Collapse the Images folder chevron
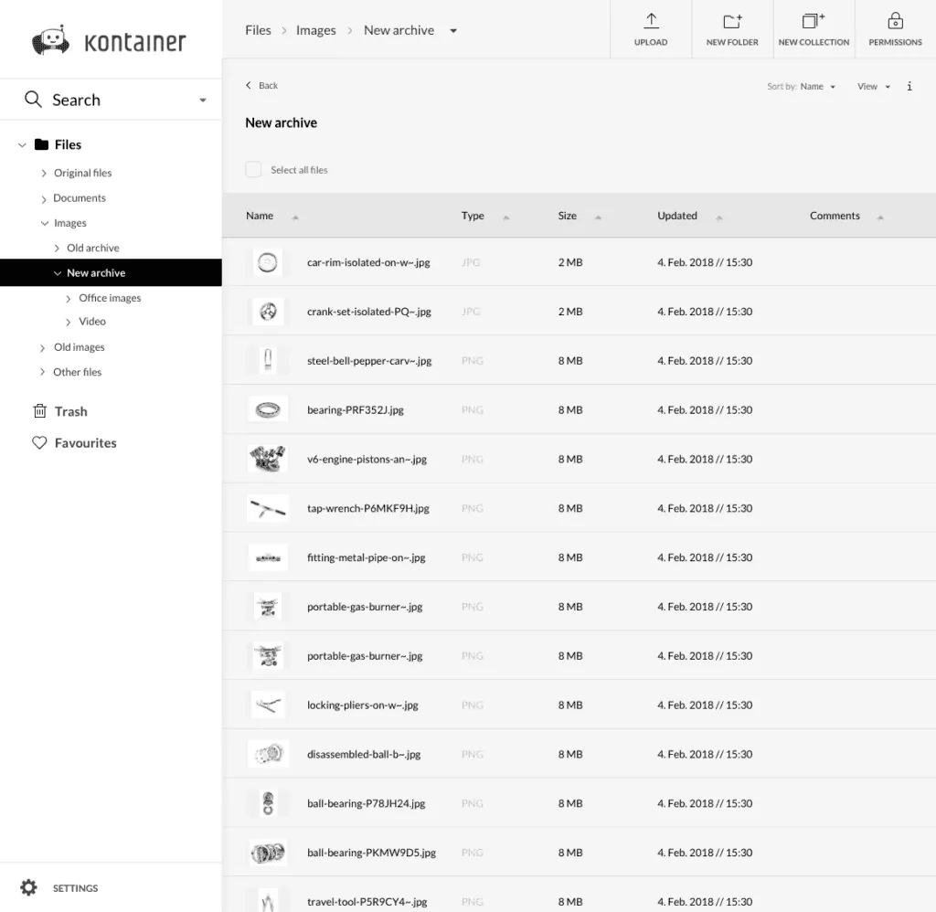The height and width of the screenshot is (912, 936). [x=44, y=223]
